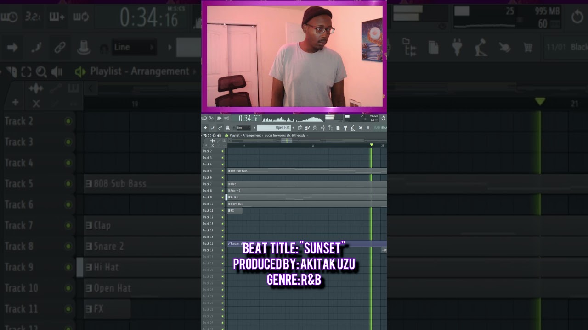Image resolution: width=588 pixels, height=330 pixels.
Task: Mute Track 11 FX green dot
Action: click(x=223, y=210)
